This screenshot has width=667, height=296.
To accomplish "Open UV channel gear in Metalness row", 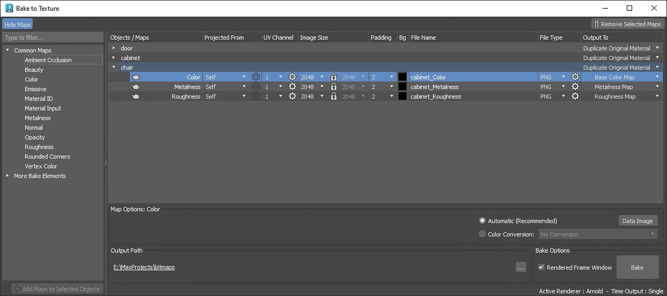I will click(293, 87).
